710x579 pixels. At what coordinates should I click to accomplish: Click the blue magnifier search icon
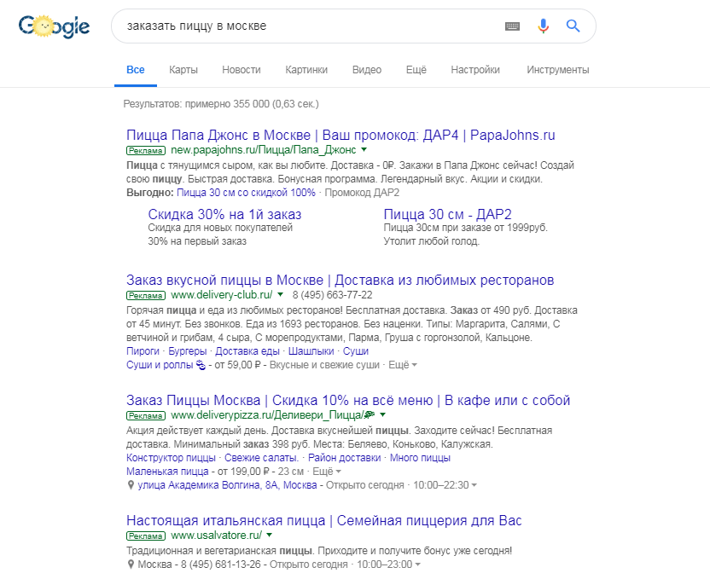pyautogui.click(x=573, y=26)
